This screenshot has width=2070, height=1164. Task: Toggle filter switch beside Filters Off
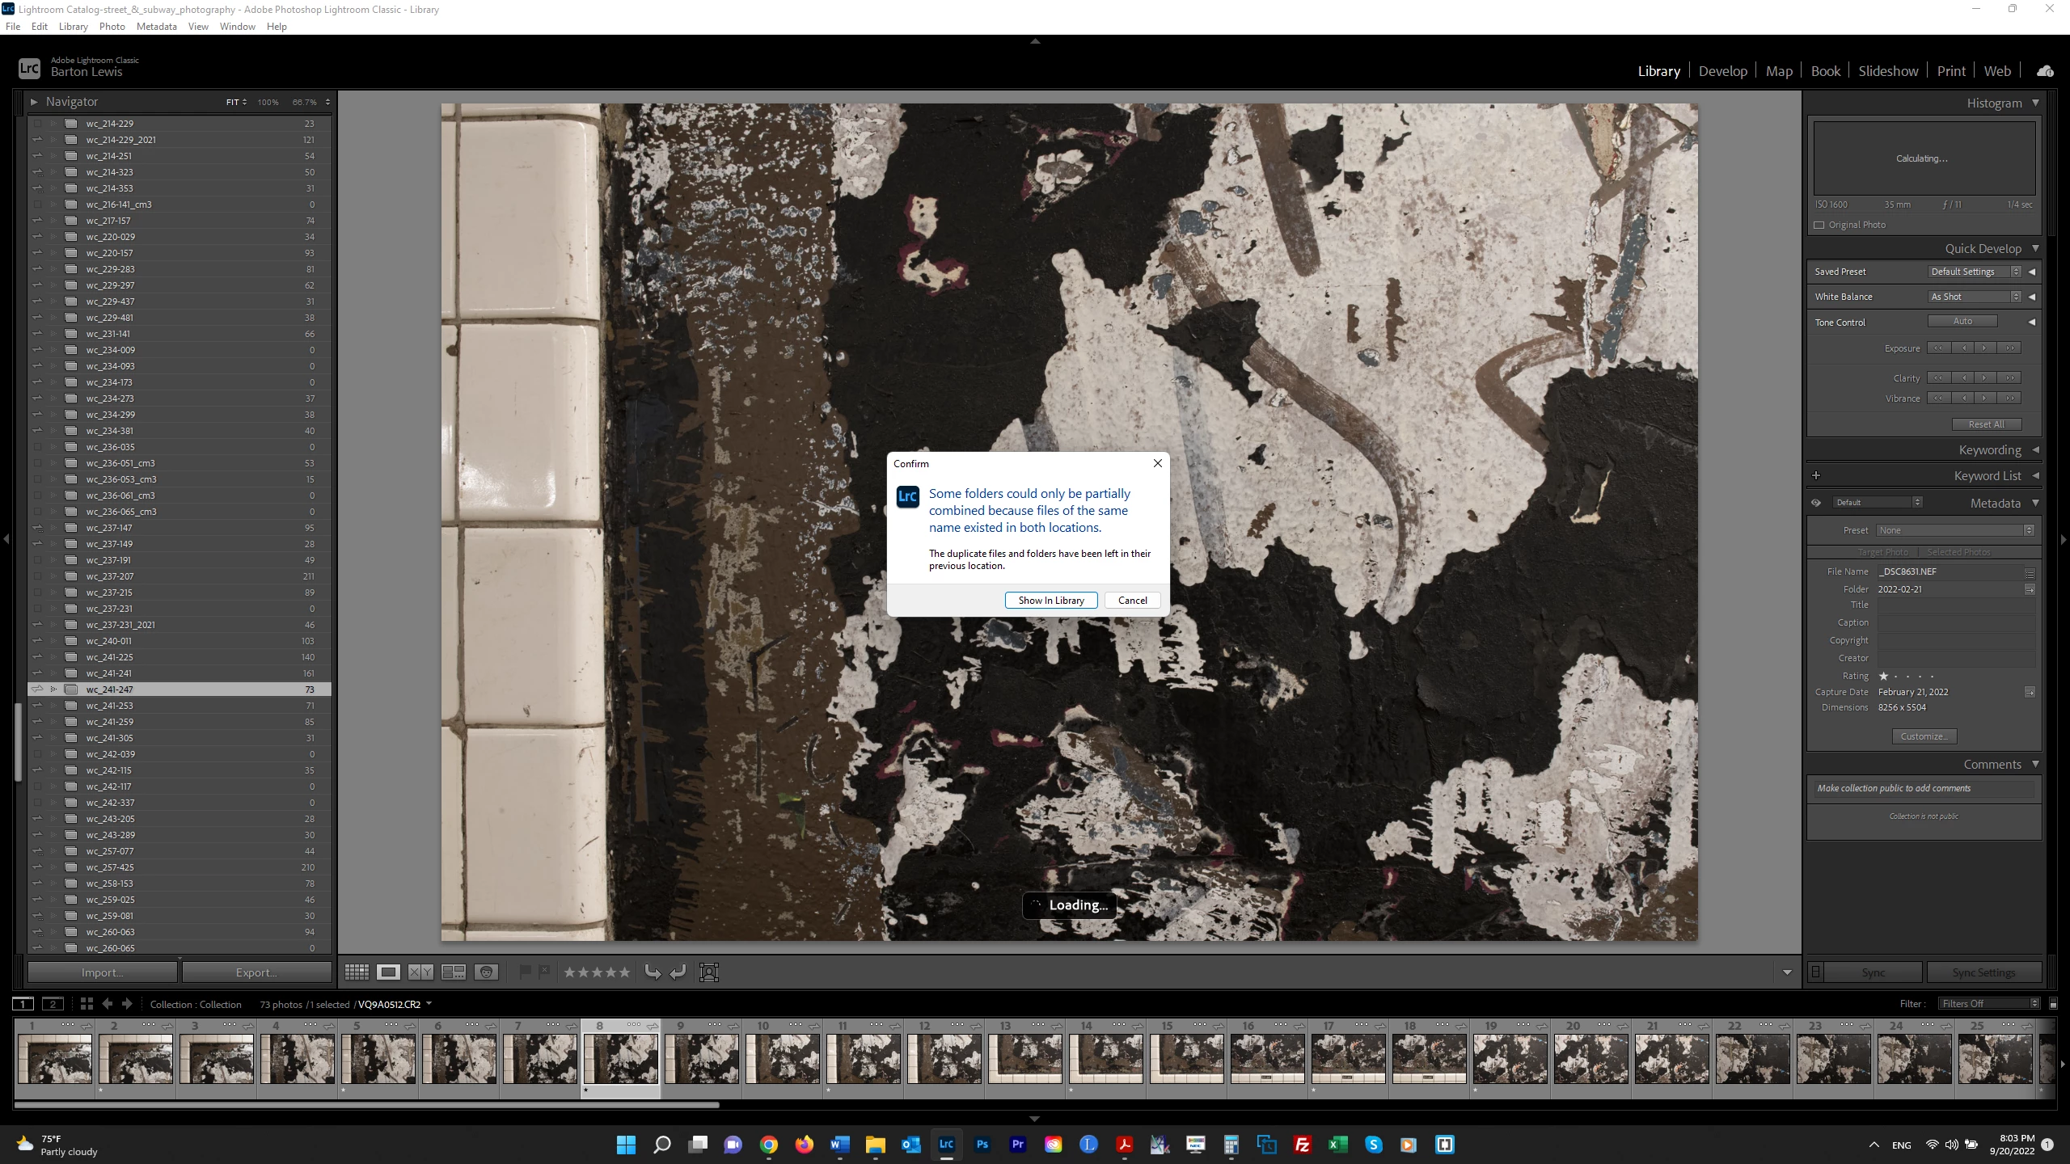coord(2053,1004)
